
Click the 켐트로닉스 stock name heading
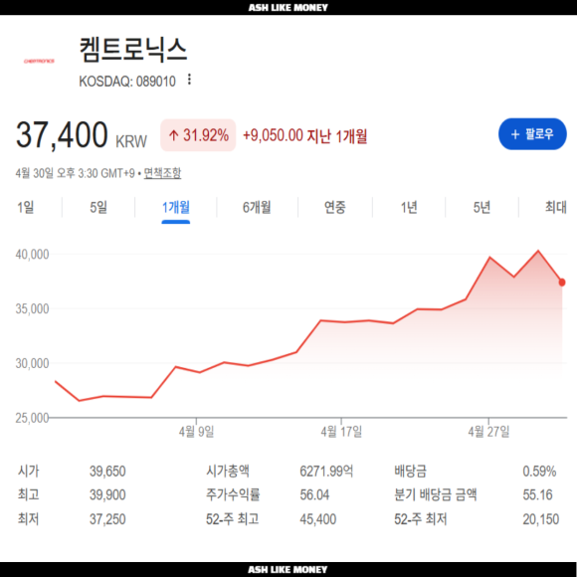coord(133,50)
